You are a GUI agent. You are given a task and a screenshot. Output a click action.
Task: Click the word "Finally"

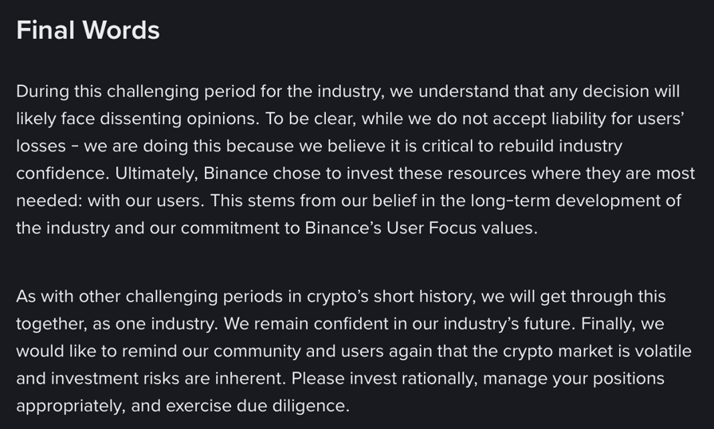610,324
